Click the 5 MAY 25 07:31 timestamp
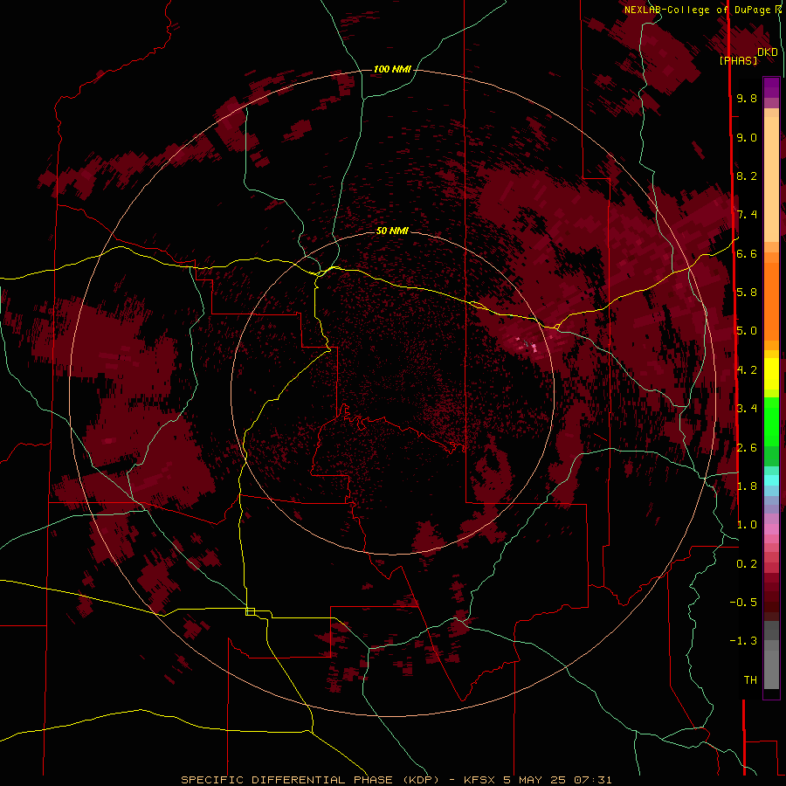The width and height of the screenshot is (786, 786). coord(558,780)
